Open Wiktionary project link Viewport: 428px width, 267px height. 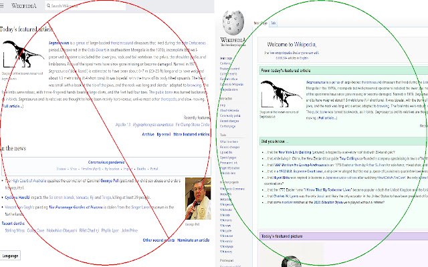[x=226, y=252]
